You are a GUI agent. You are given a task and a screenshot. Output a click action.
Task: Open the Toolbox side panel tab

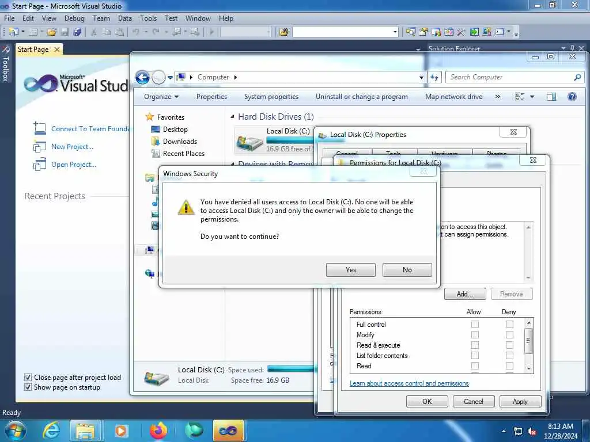click(5, 64)
